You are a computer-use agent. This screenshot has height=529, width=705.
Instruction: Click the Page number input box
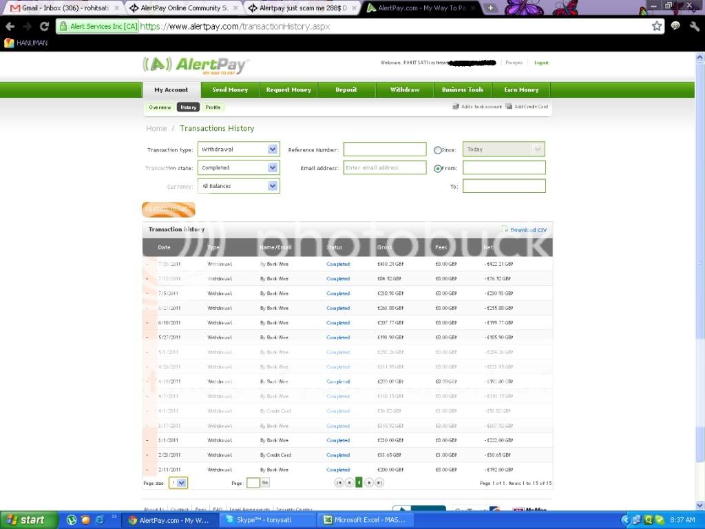(x=253, y=483)
